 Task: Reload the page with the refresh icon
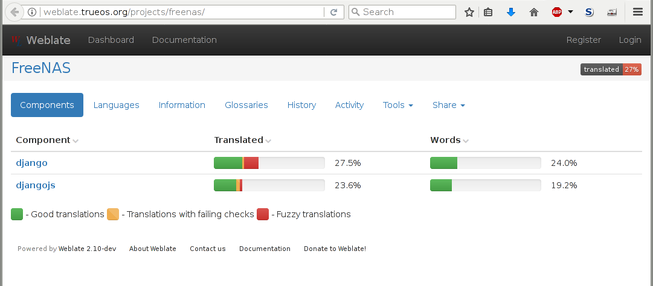pos(333,12)
